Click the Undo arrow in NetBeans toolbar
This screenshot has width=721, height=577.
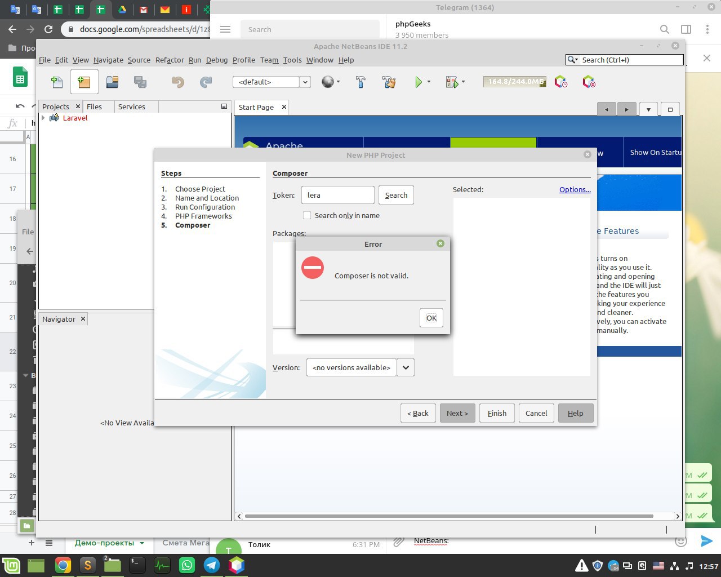178,82
